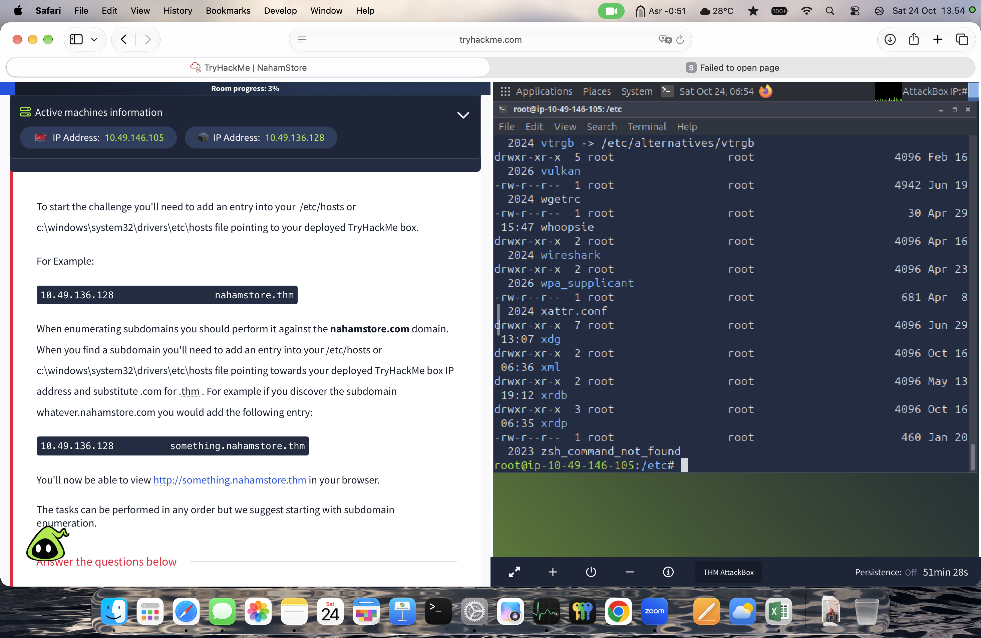The height and width of the screenshot is (638, 981).
Task: Open terminal Search menu
Action: (601, 126)
